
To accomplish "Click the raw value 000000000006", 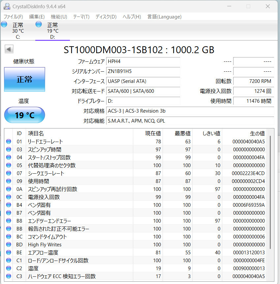I will (249, 237).
